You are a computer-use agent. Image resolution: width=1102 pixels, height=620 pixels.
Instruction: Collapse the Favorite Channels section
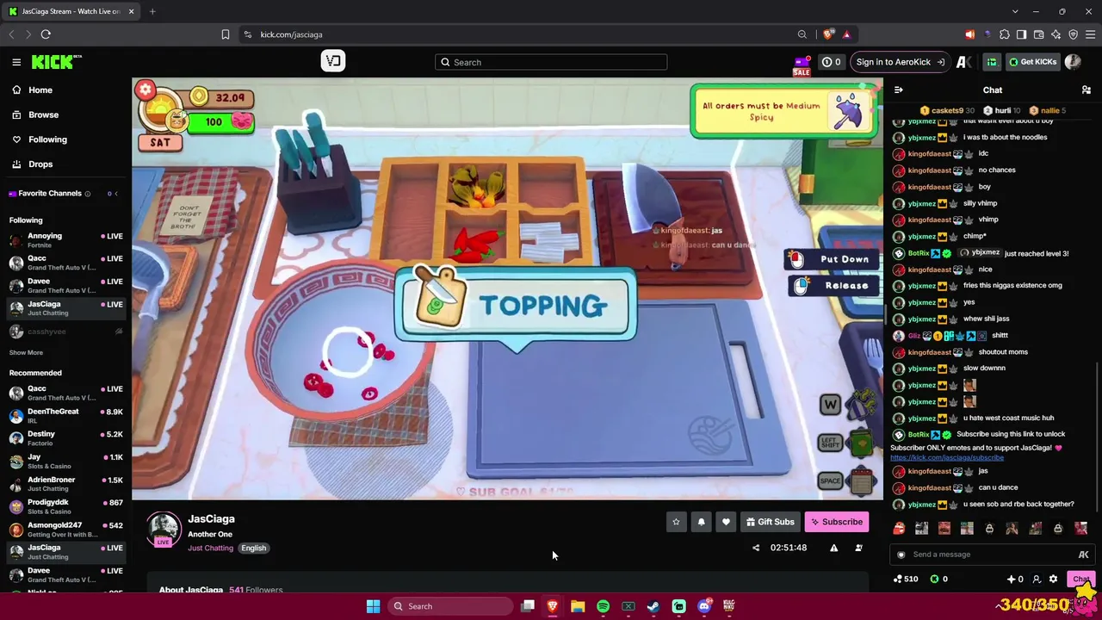(x=116, y=194)
